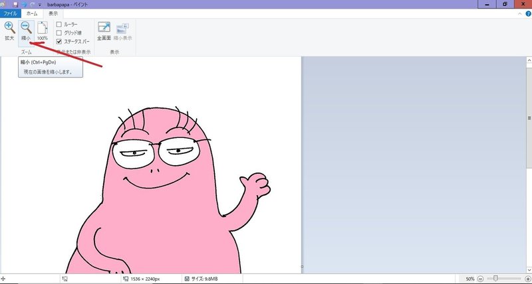Click the vertical scrollbar down arrow
Viewport: 532px width, 284px height.
529,270
